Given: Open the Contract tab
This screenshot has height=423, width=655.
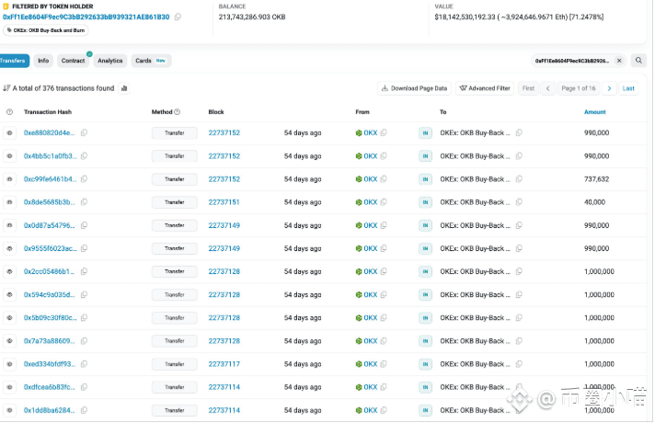Looking at the screenshot, I should pyautogui.click(x=73, y=61).
